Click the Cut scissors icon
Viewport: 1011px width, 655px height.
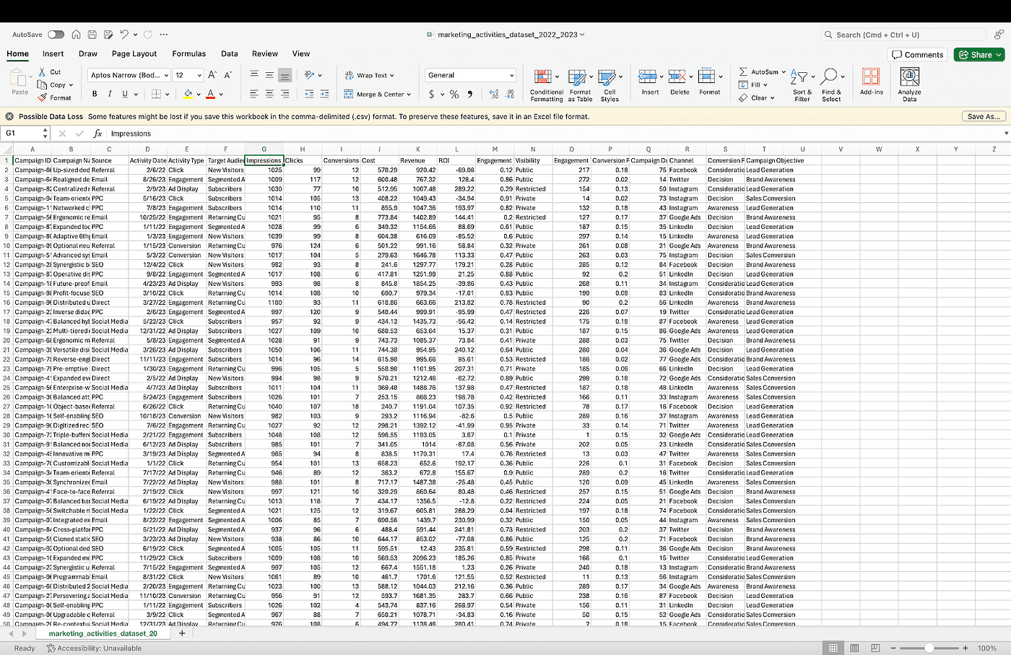(x=43, y=72)
